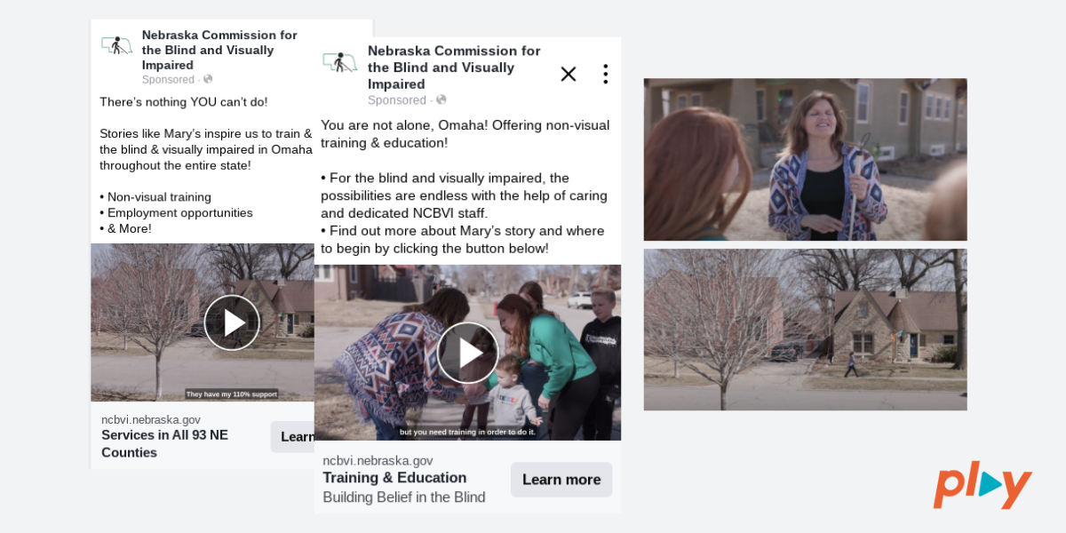Click Learn more on Training & Education ad

pos(561,480)
